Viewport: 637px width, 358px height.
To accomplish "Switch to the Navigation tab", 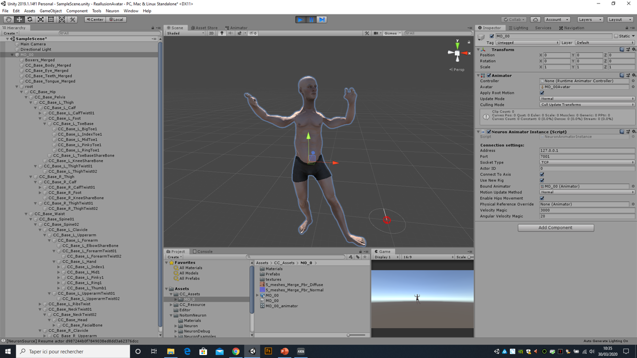I will pos(571,28).
